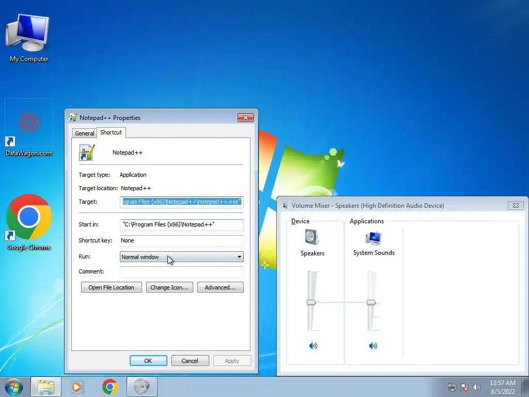Open the Windows Start menu

point(13,387)
